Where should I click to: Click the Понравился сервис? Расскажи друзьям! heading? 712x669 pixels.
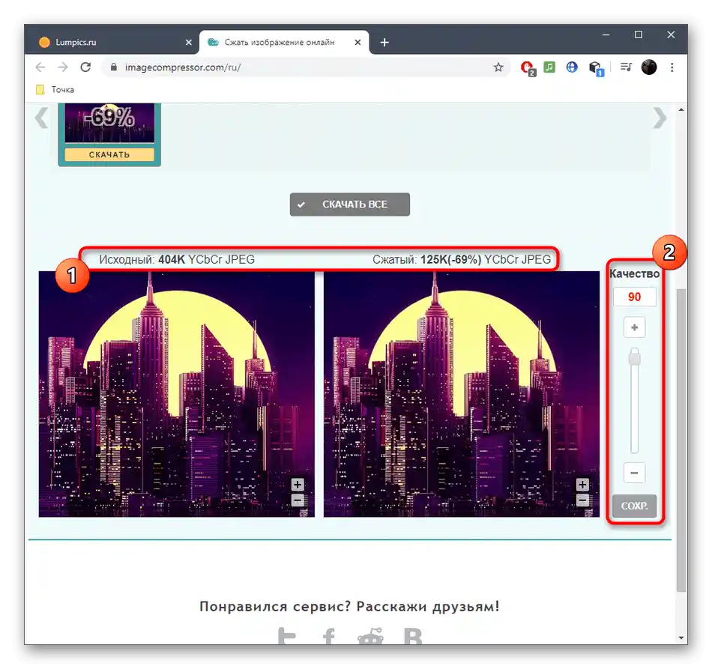click(x=350, y=606)
